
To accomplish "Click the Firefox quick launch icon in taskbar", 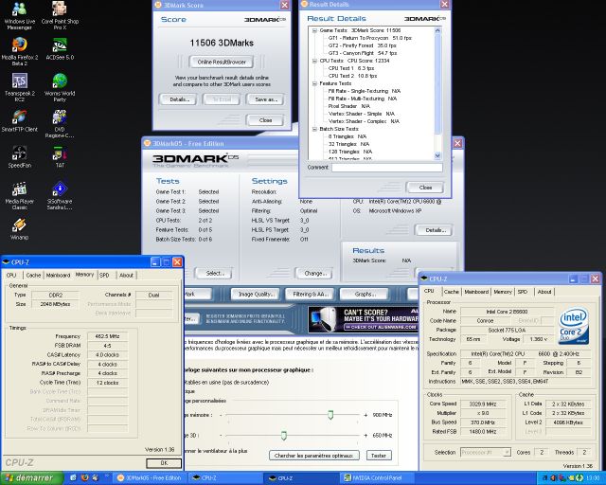I will click(x=84, y=478).
